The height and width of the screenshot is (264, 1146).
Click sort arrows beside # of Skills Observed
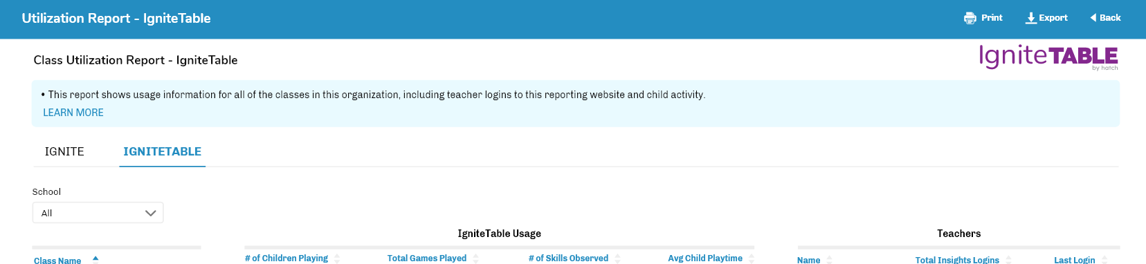pyautogui.click(x=617, y=258)
